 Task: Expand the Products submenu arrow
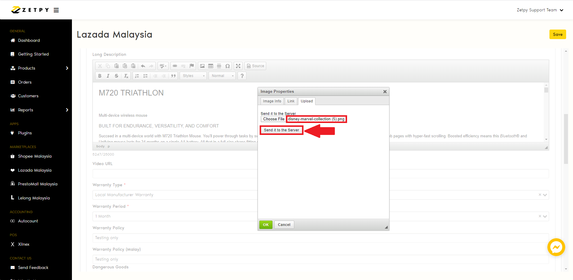pos(67,68)
